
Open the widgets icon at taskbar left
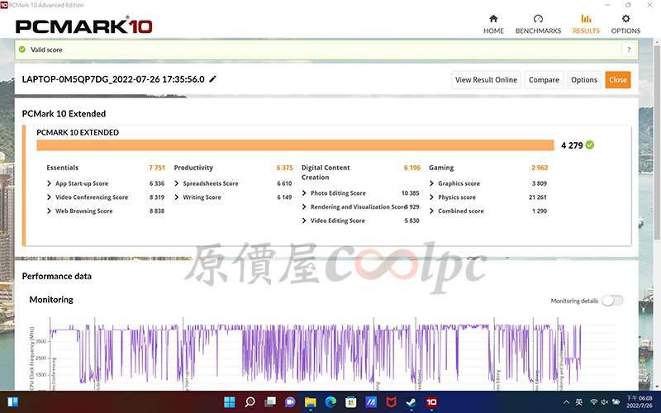pos(13,402)
